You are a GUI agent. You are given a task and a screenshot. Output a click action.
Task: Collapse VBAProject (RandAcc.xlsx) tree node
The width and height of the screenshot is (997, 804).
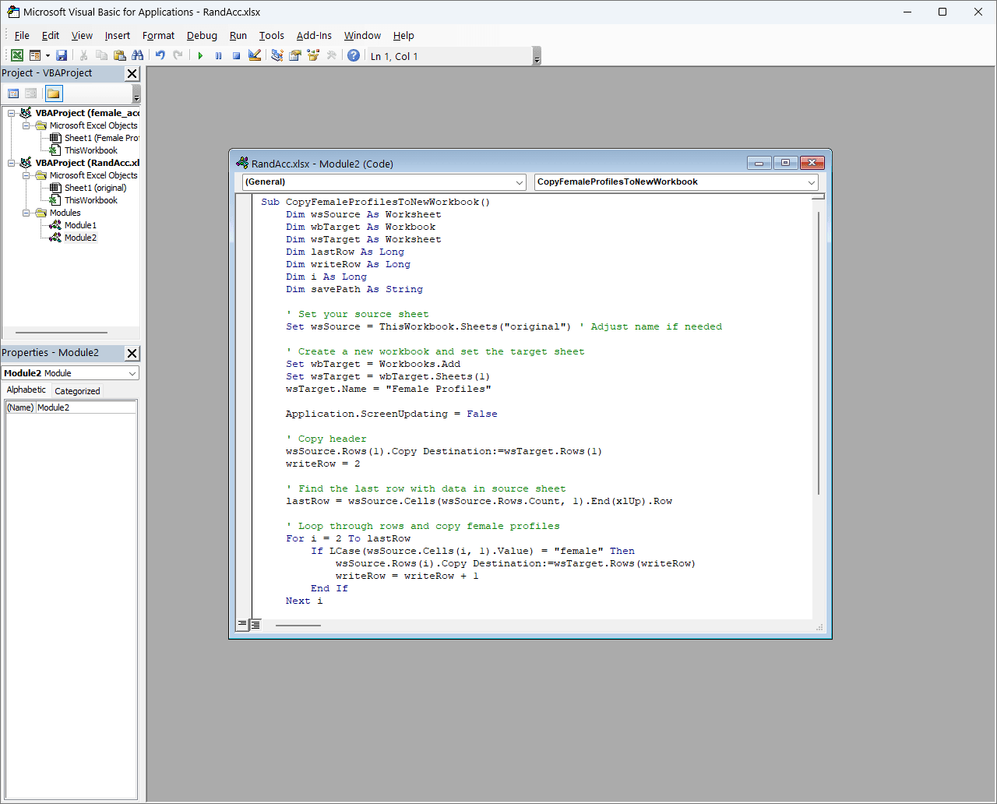[12, 163]
